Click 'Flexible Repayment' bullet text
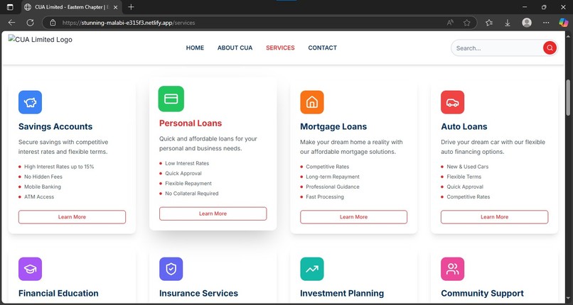573x305 pixels. point(188,183)
